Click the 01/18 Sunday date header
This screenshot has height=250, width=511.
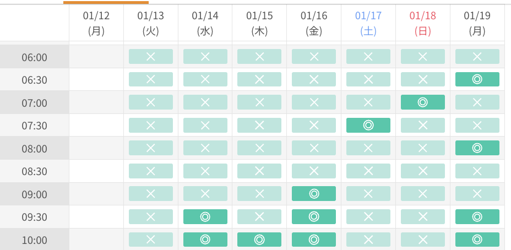(422, 23)
